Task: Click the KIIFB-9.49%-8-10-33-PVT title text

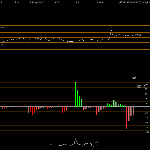Action: coord(130,2)
